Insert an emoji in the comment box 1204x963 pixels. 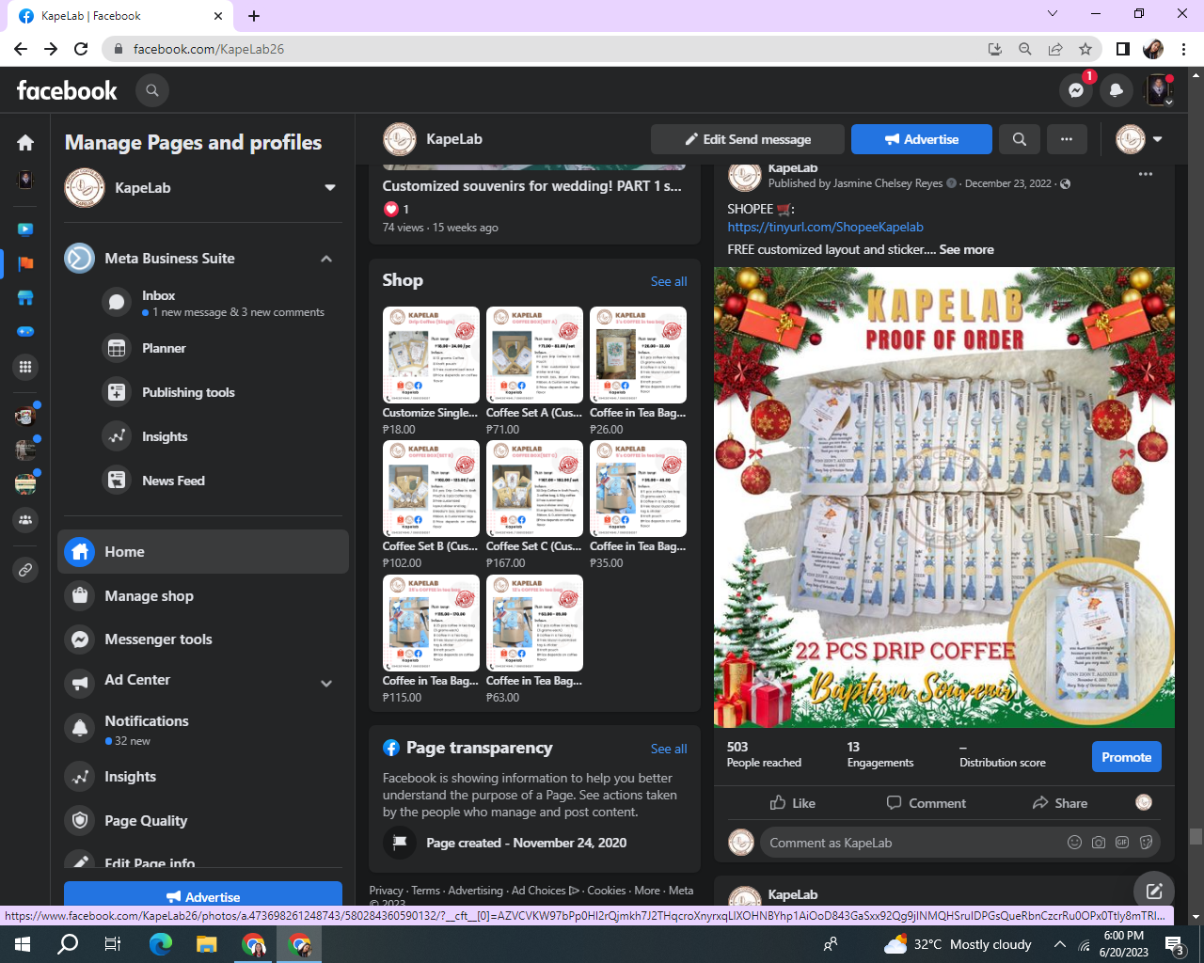pos(1074,843)
